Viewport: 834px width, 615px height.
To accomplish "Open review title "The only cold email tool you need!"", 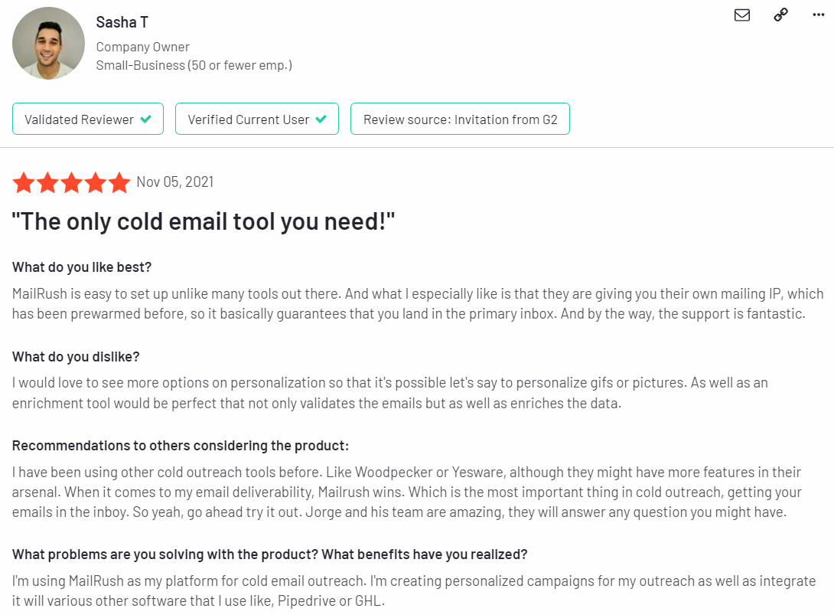I will [x=204, y=221].
